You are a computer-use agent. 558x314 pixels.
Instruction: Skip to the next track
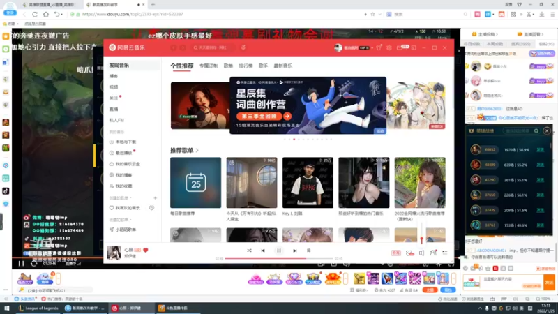point(294,251)
